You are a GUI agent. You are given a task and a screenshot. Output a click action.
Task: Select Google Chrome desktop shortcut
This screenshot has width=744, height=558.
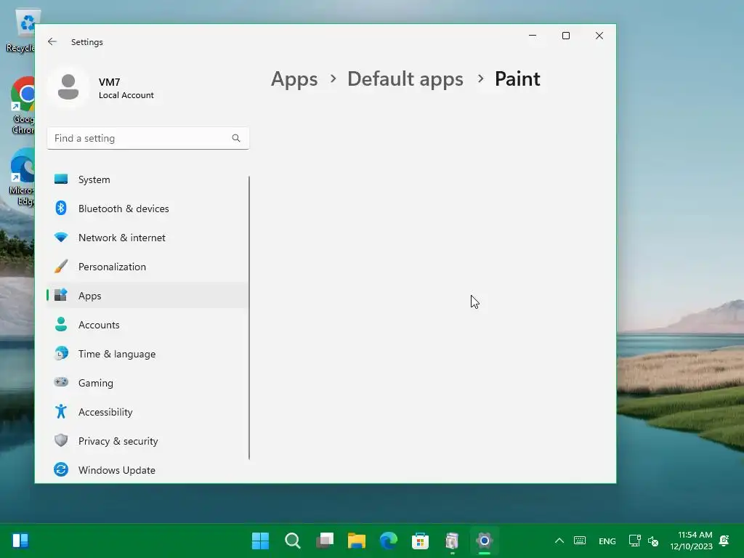(x=23, y=105)
